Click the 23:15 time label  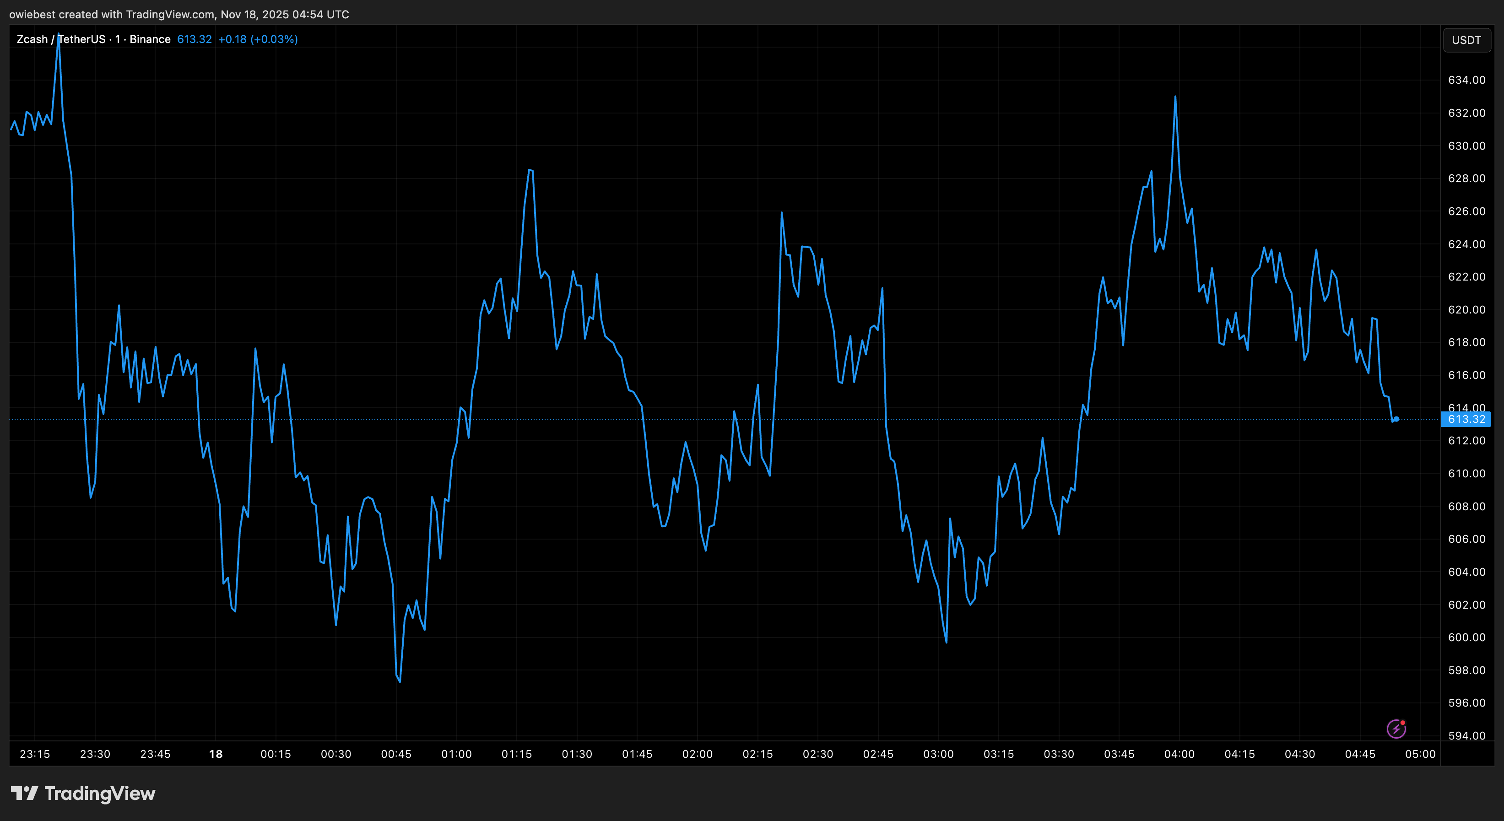click(x=34, y=754)
